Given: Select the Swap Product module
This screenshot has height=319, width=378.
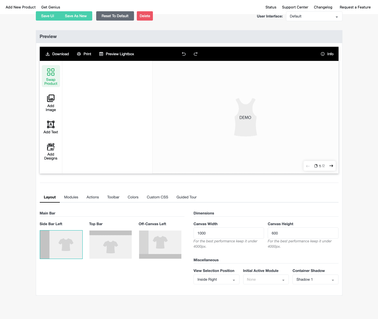Looking at the screenshot, I should pos(51,76).
